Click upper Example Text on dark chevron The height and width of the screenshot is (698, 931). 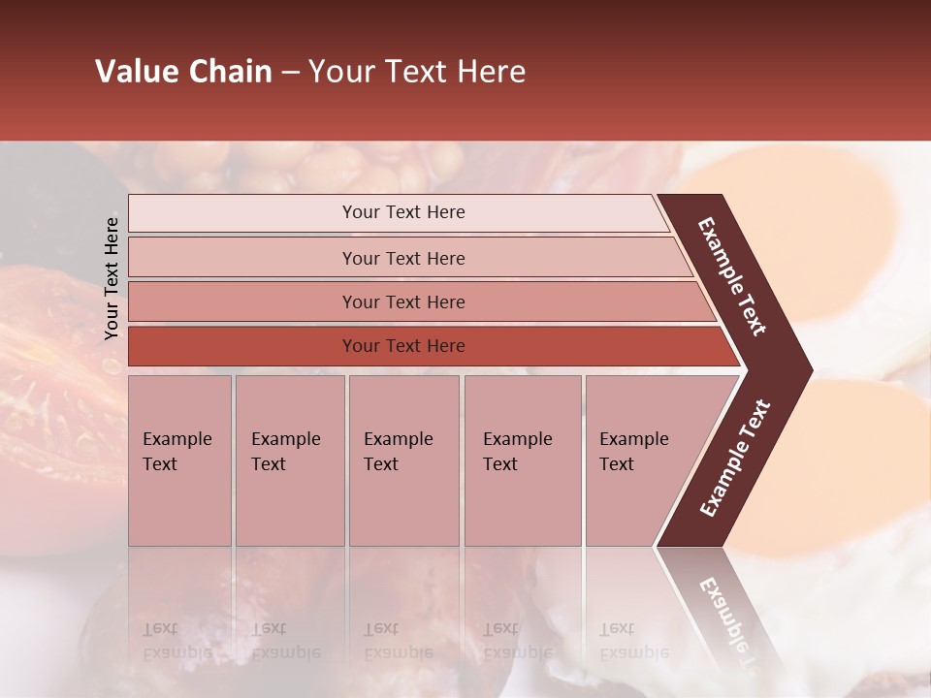click(x=731, y=276)
